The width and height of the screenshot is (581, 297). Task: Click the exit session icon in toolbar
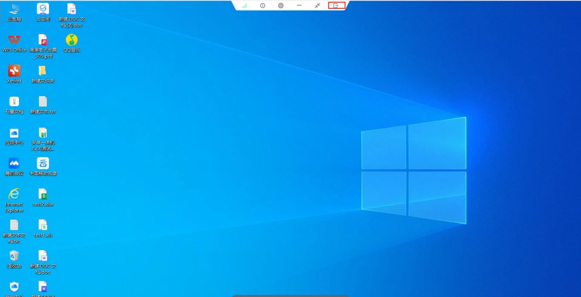pyautogui.click(x=336, y=6)
